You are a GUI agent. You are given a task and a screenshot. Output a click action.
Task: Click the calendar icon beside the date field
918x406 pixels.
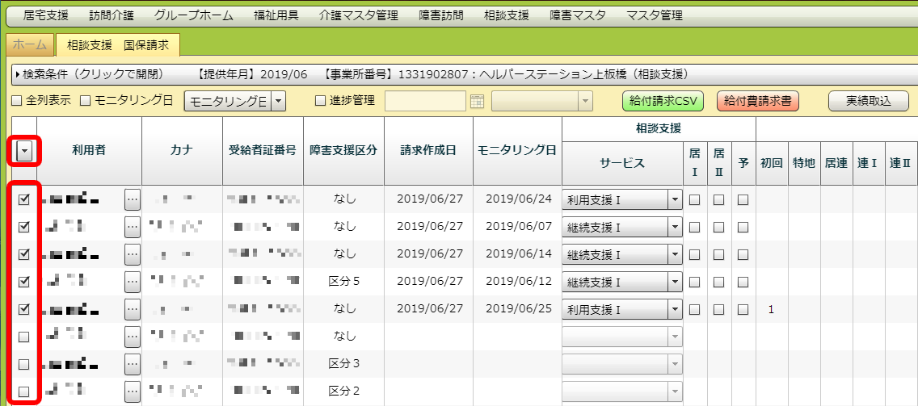tap(477, 101)
